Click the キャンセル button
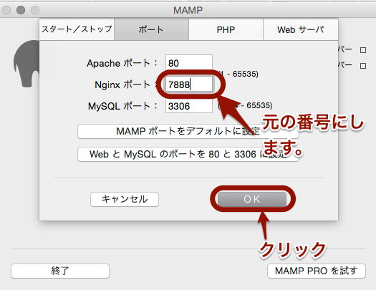This screenshot has height=290, width=376. (x=125, y=199)
